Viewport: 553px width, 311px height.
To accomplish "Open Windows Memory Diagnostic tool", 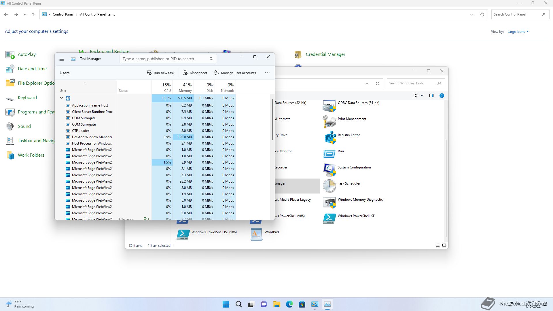I will point(353,202).
